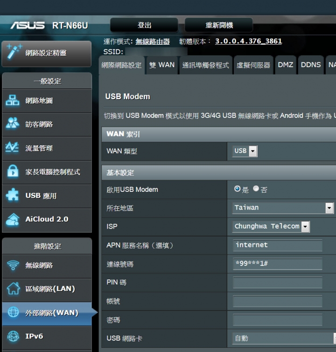Open 區域網路(LAN) menu item
This screenshot has height=352, width=336.
[47, 290]
